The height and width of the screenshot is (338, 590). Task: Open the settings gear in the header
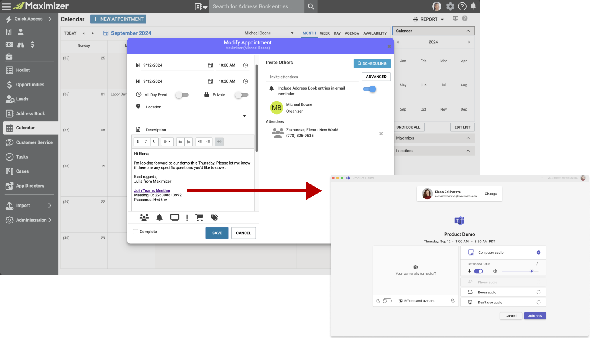[x=450, y=6]
